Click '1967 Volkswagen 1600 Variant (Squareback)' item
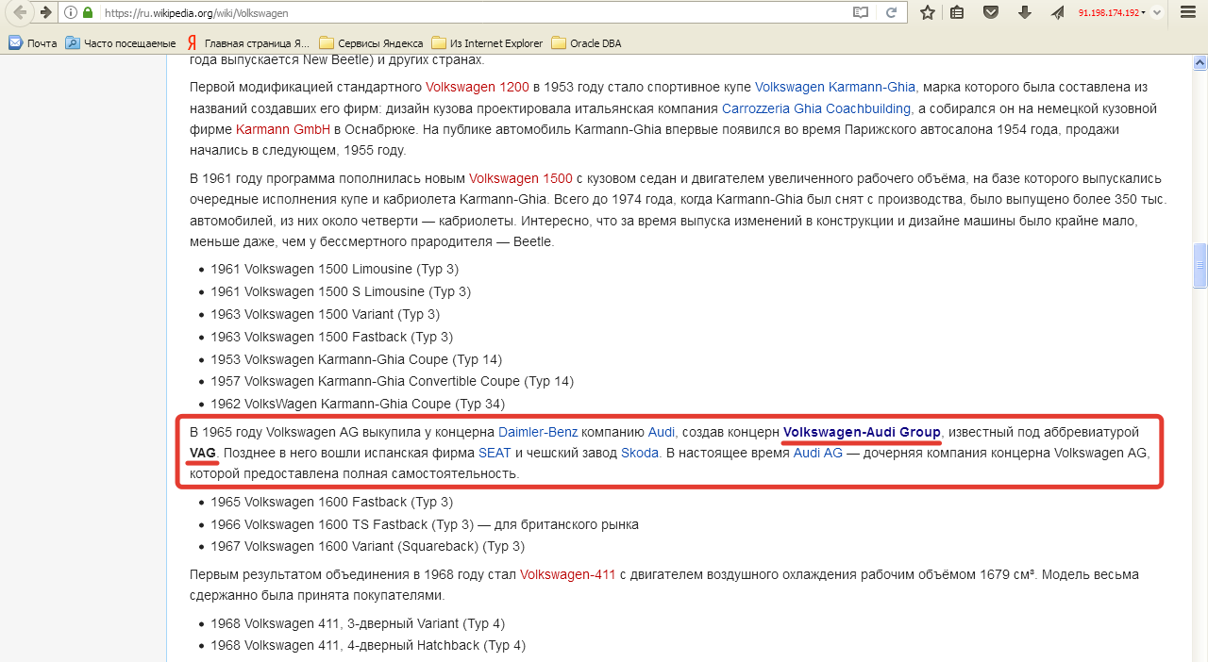Viewport: 1208px width, 662px height. click(367, 546)
